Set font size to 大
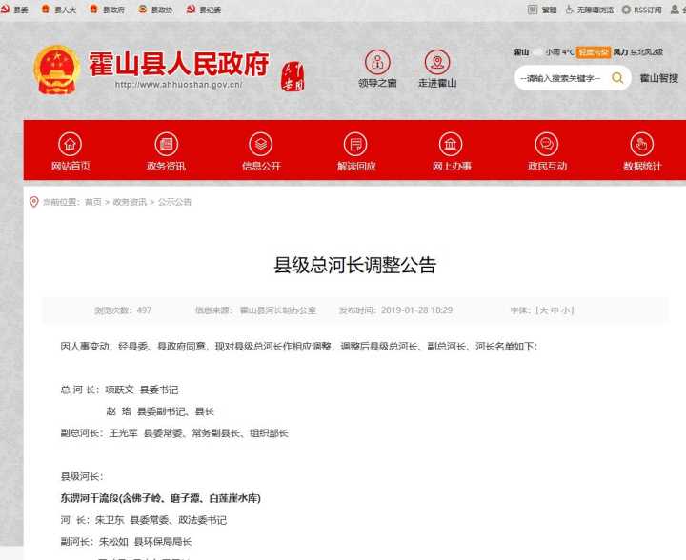Viewport: 686px width, 560px height. [544, 310]
